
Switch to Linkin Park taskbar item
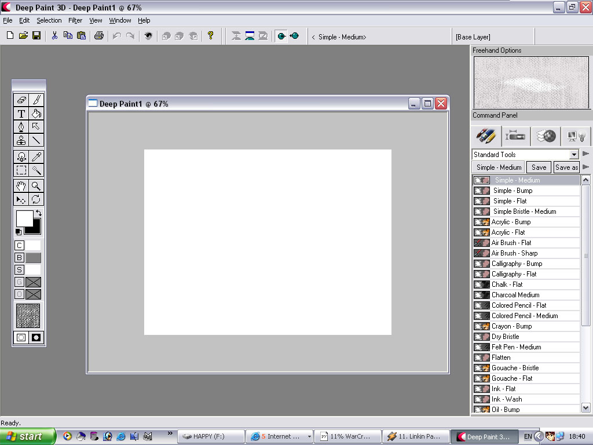coord(416,437)
